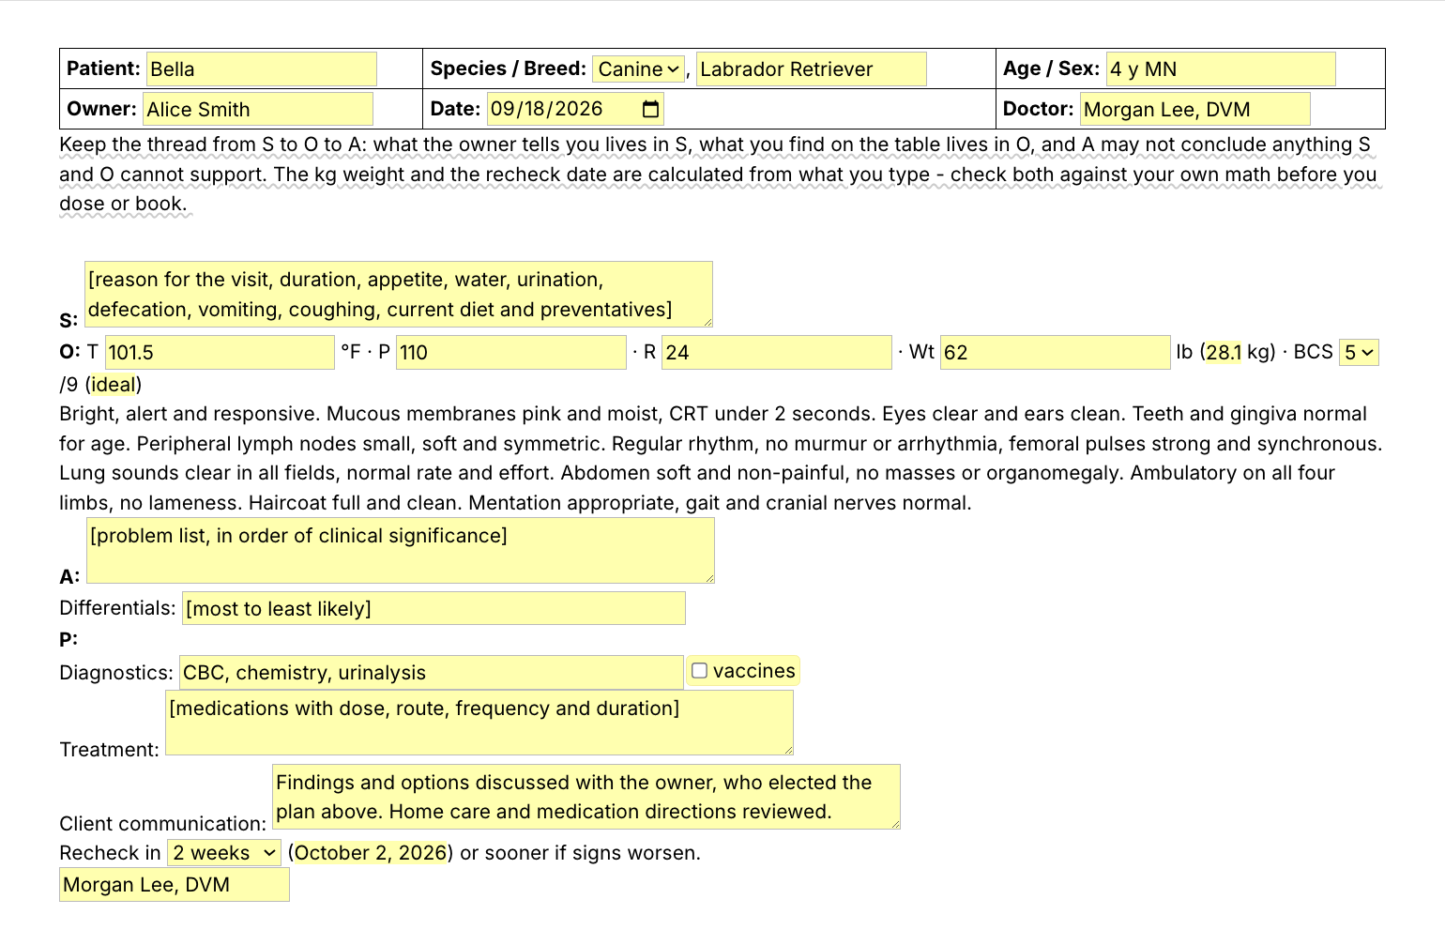Click the Owner field Alice Smith
The width and height of the screenshot is (1445, 945).
[x=258, y=109]
